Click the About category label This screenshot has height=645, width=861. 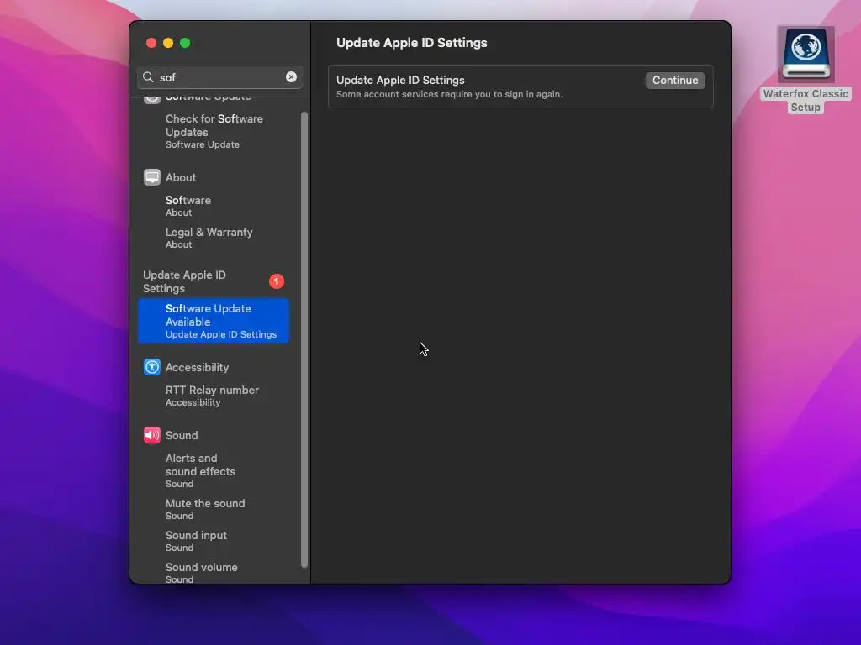click(181, 177)
